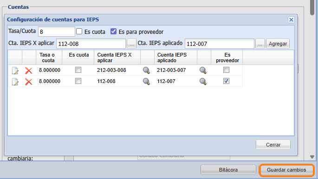
Task: Open the Bitácora log
Action: (228, 170)
